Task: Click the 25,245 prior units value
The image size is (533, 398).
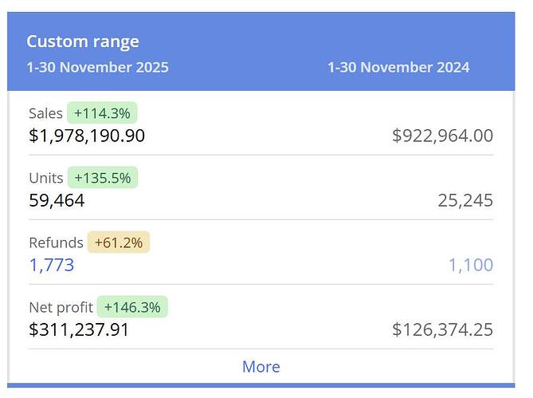Action: [x=465, y=200]
